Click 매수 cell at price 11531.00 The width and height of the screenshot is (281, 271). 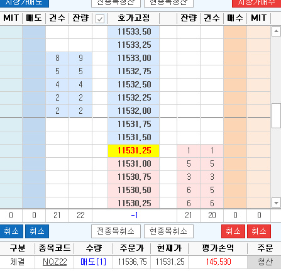pos(235,163)
